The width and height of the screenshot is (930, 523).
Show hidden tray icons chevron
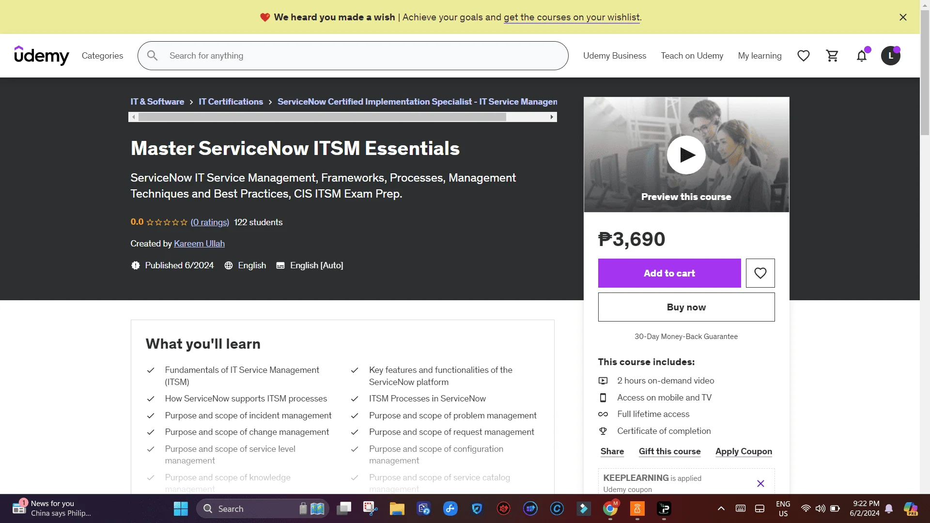pyautogui.click(x=721, y=508)
